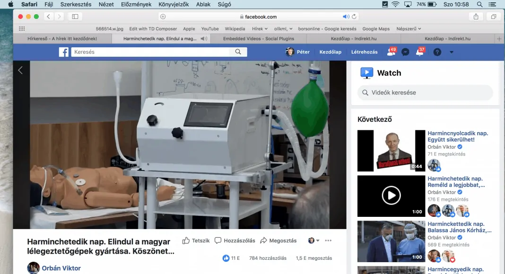Image resolution: width=505 pixels, height=274 pixels.
Task: Open the post-as profile selector dropdown
Action: pos(313,240)
